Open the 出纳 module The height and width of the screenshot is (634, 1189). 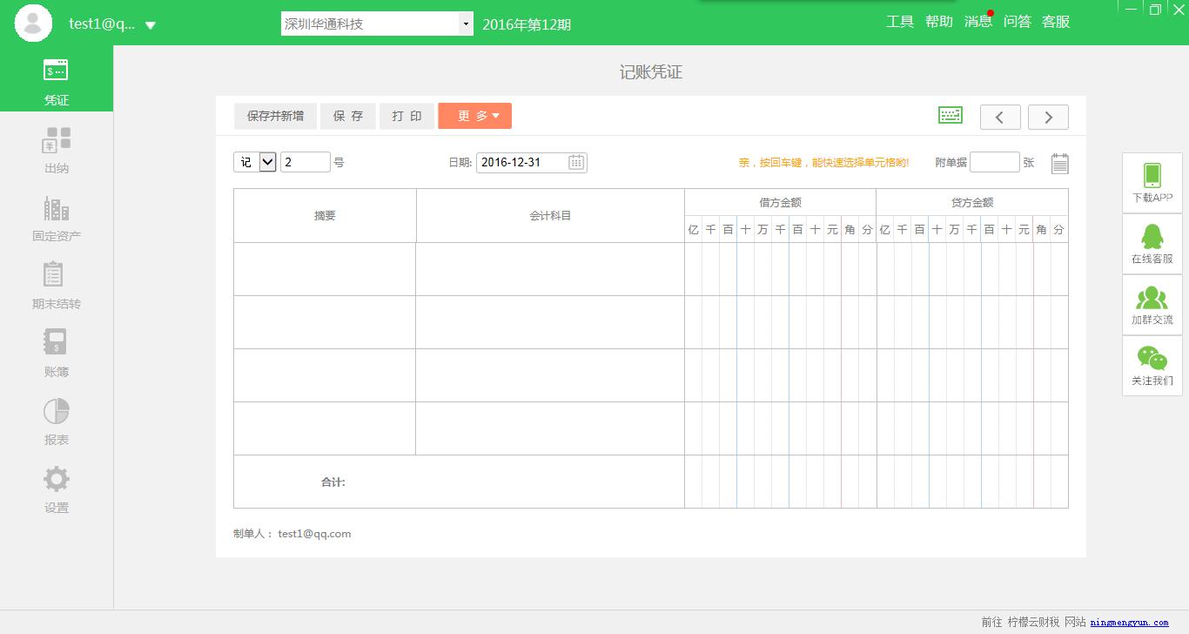(56, 148)
